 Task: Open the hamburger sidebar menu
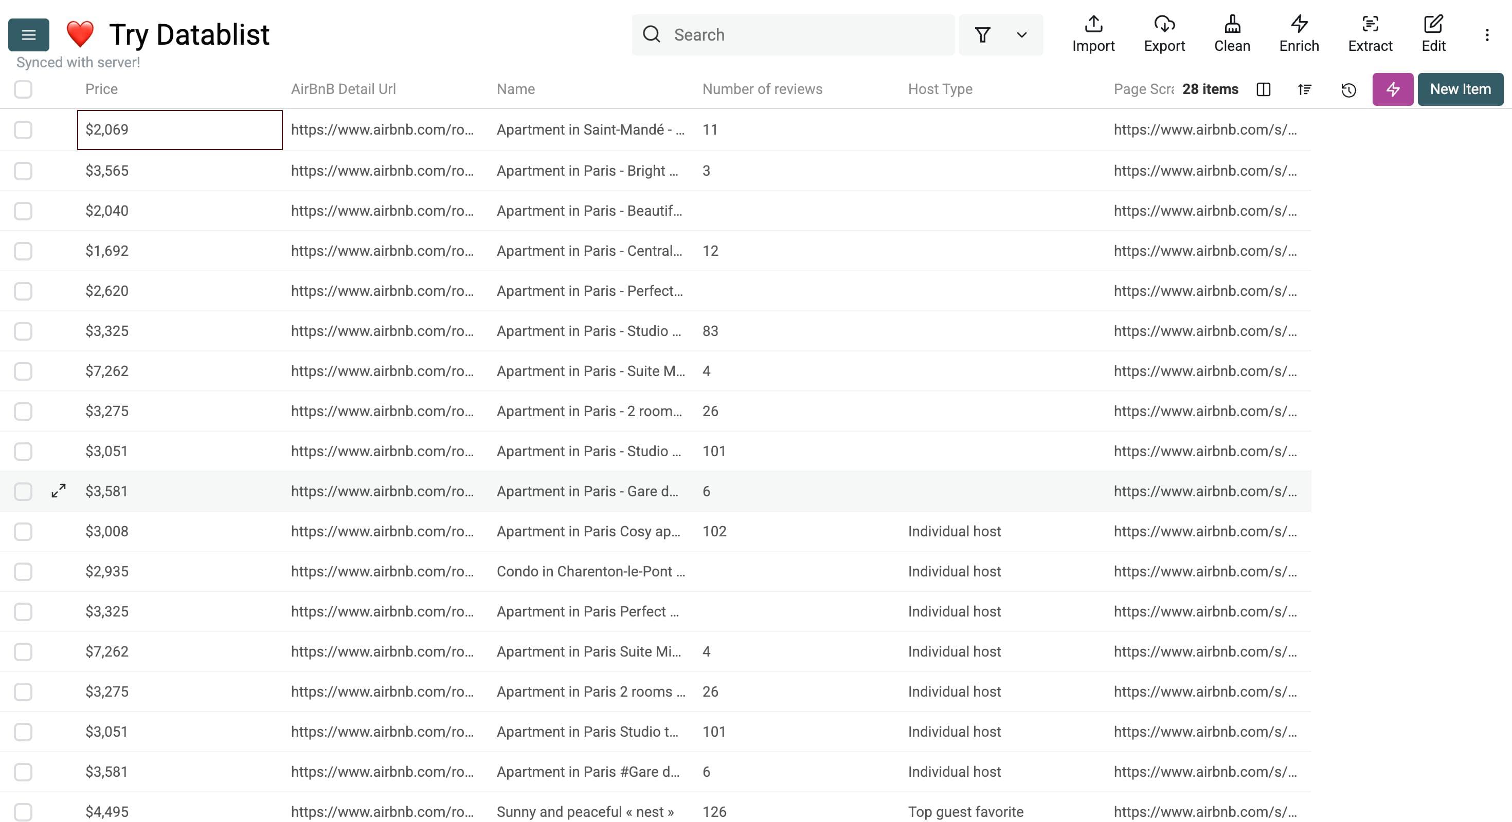28,34
